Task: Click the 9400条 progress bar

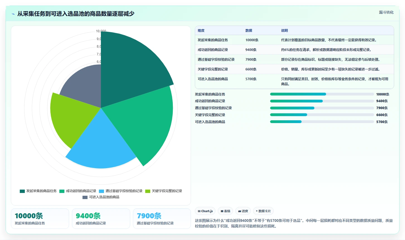Action: click(x=322, y=101)
